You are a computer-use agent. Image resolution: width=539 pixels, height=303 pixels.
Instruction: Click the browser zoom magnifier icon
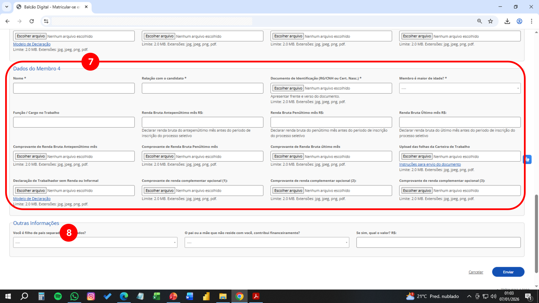479,21
